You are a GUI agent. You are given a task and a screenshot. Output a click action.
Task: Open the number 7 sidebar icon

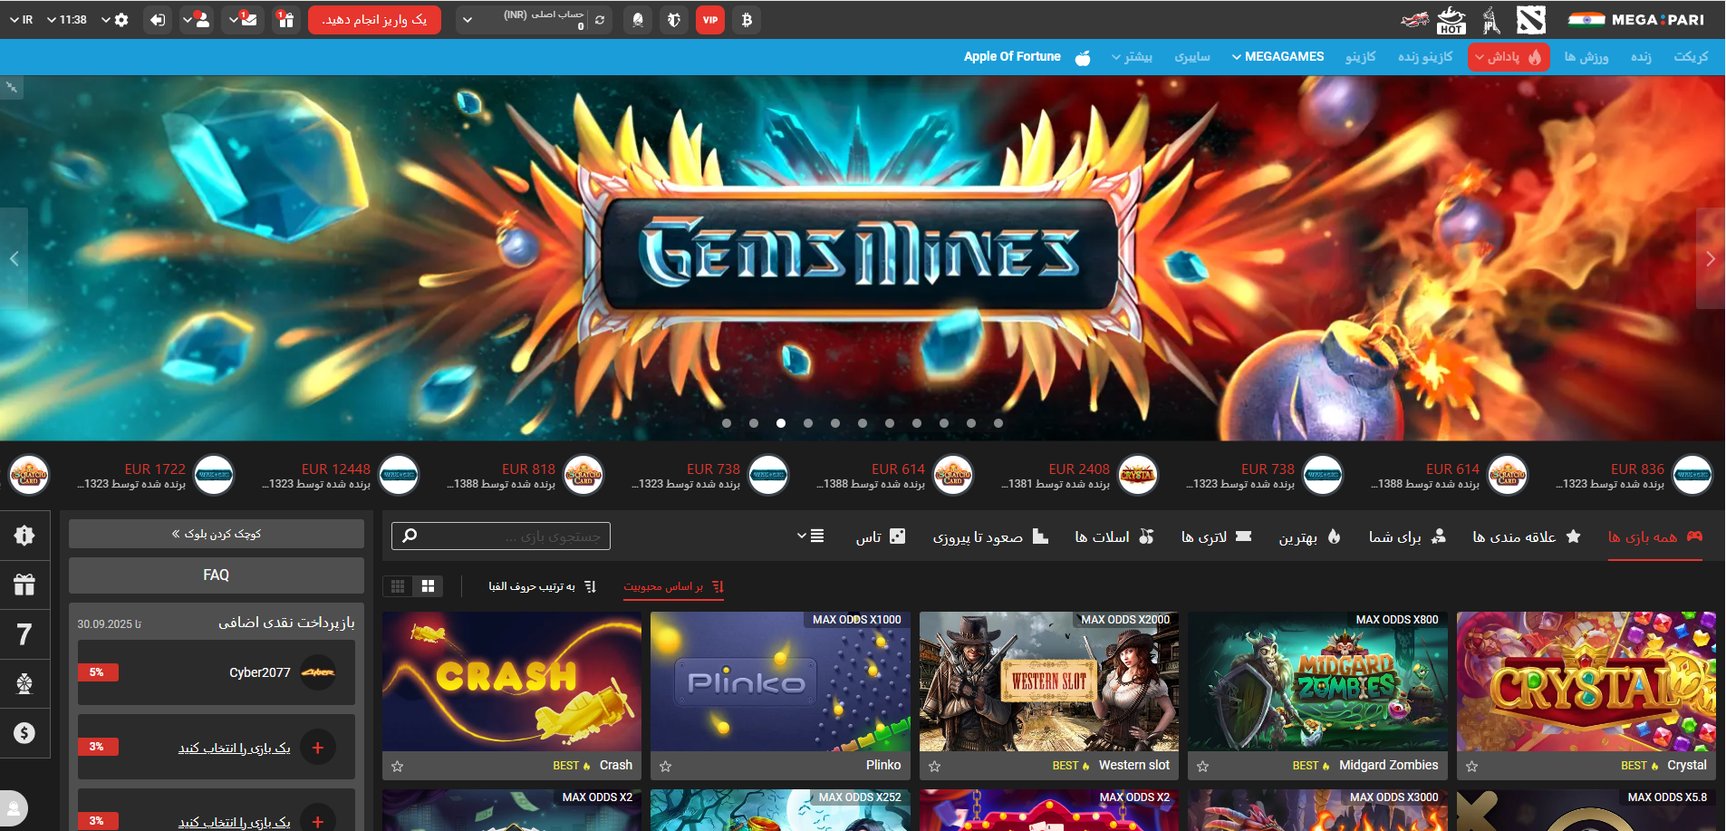click(24, 634)
